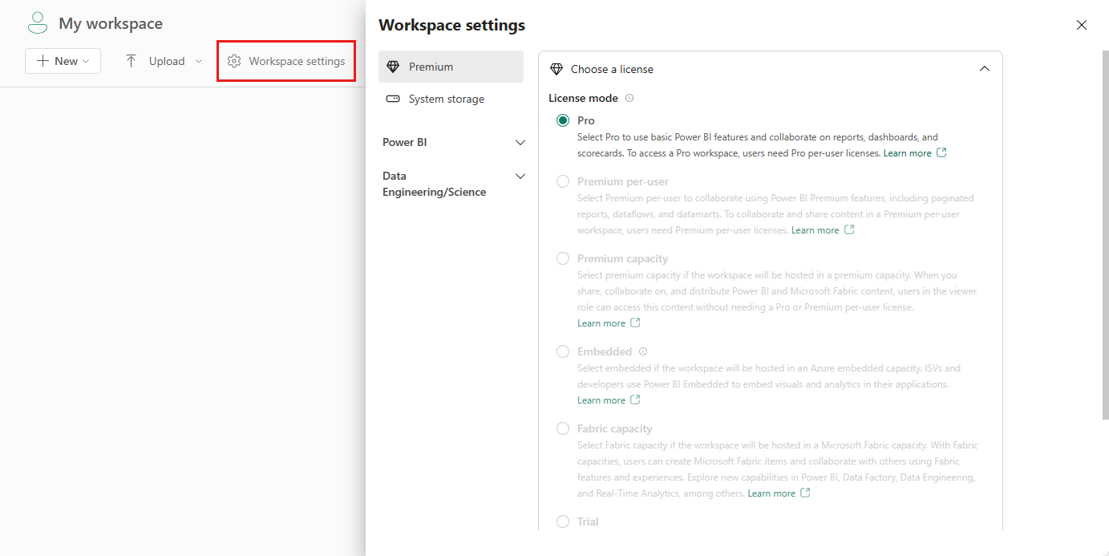
Task: Open the Premium settings tab
Action: click(x=451, y=67)
